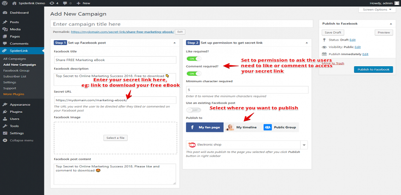Click the Pages icon in sidebar
This screenshot has width=401, height=195.
[x=5, y=36]
